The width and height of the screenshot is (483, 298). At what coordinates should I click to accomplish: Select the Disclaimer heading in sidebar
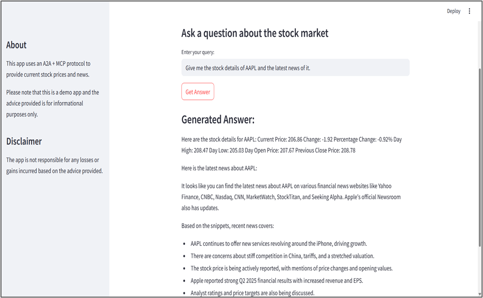coord(24,142)
